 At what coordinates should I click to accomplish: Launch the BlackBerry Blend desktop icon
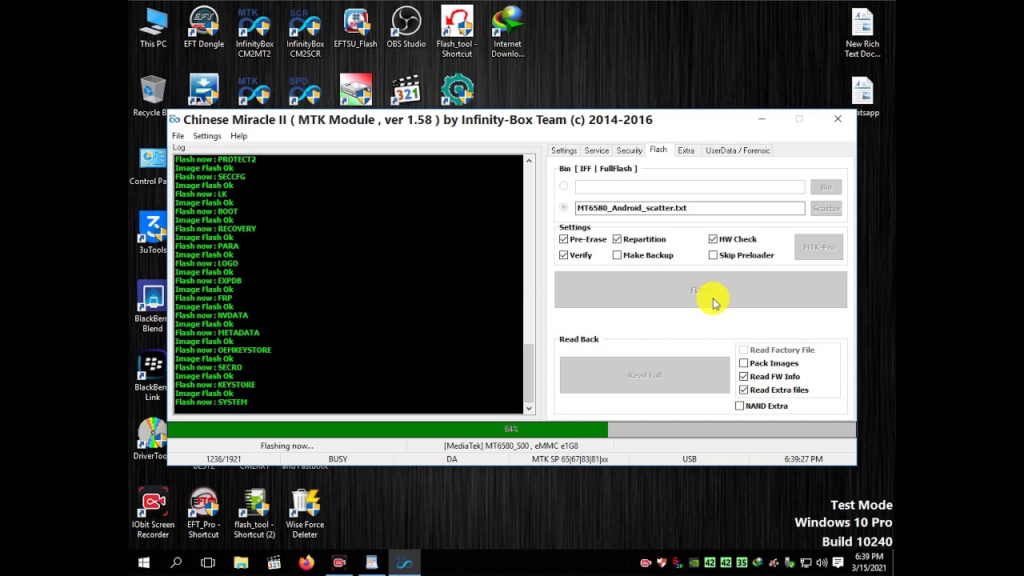[x=152, y=307]
